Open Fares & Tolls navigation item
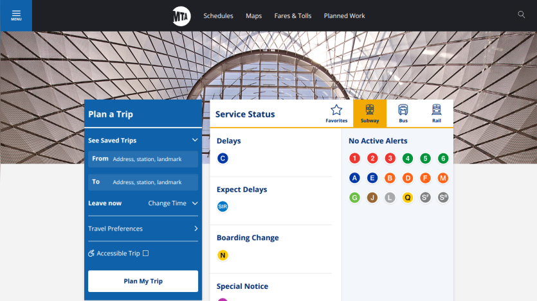Image resolution: width=537 pixels, height=301 pixels. [x=293, y=15]
